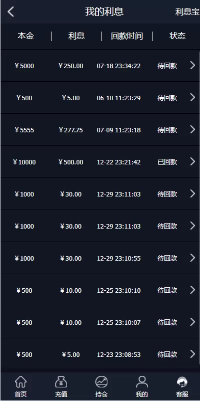Open the 12-25 23:10:10 record's chevron
The height and width of the screenshot is (401, 200).
click(x=192, y=290)
